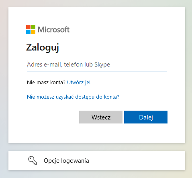
Task: Continue with the blue Dalej button
Action: (x=146, y=117)
